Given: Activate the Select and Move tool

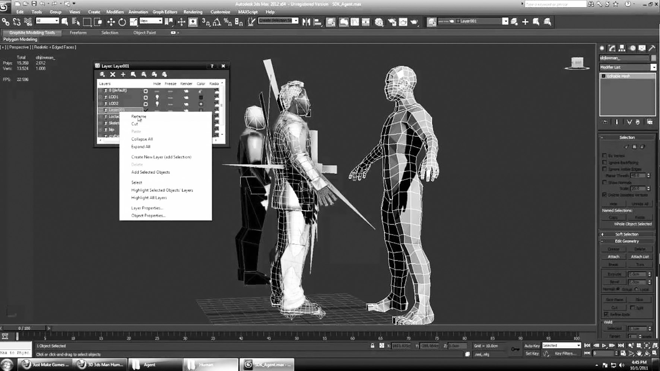Looking at the screenshot, I should 111,22.
